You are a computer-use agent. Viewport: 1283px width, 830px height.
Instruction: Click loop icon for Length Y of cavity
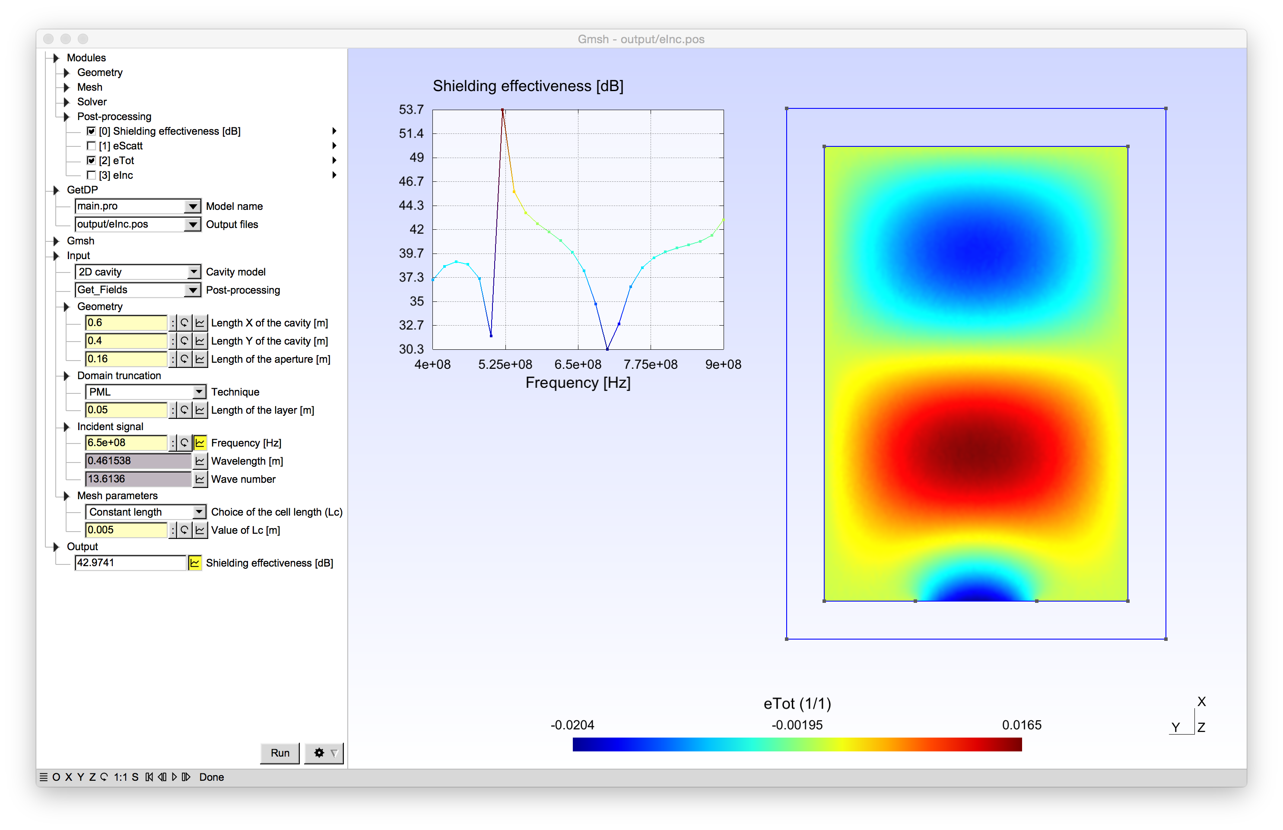coord(184,341)
